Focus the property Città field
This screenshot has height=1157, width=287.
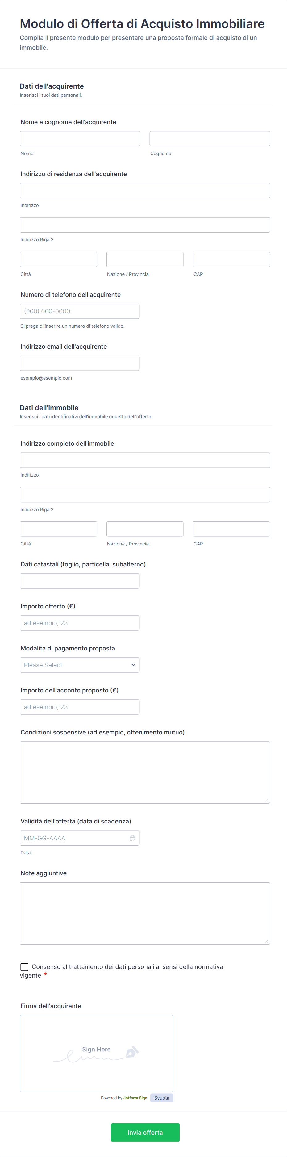[x=58, y=529]
